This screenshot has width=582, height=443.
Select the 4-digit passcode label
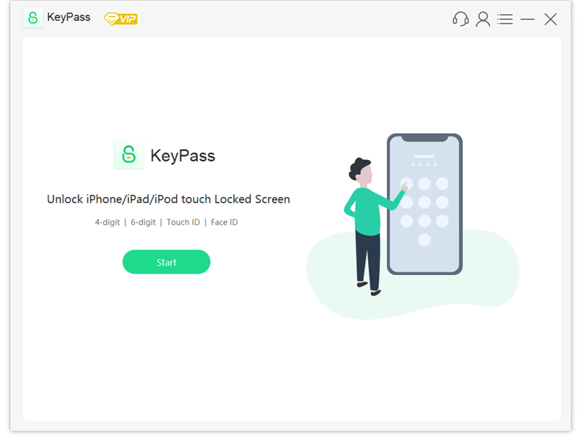coord(107,223)
